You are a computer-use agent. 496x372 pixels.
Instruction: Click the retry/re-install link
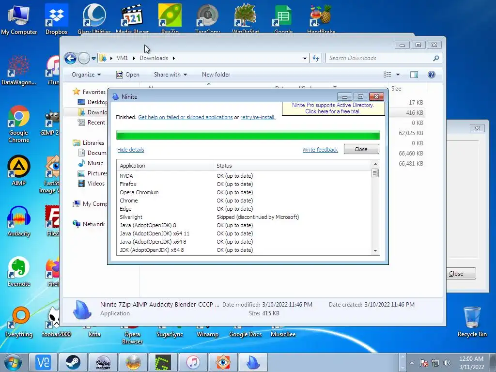coord(258,117)
